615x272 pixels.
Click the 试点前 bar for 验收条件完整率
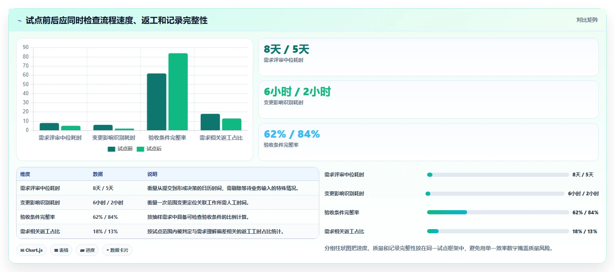coord(157,102)
